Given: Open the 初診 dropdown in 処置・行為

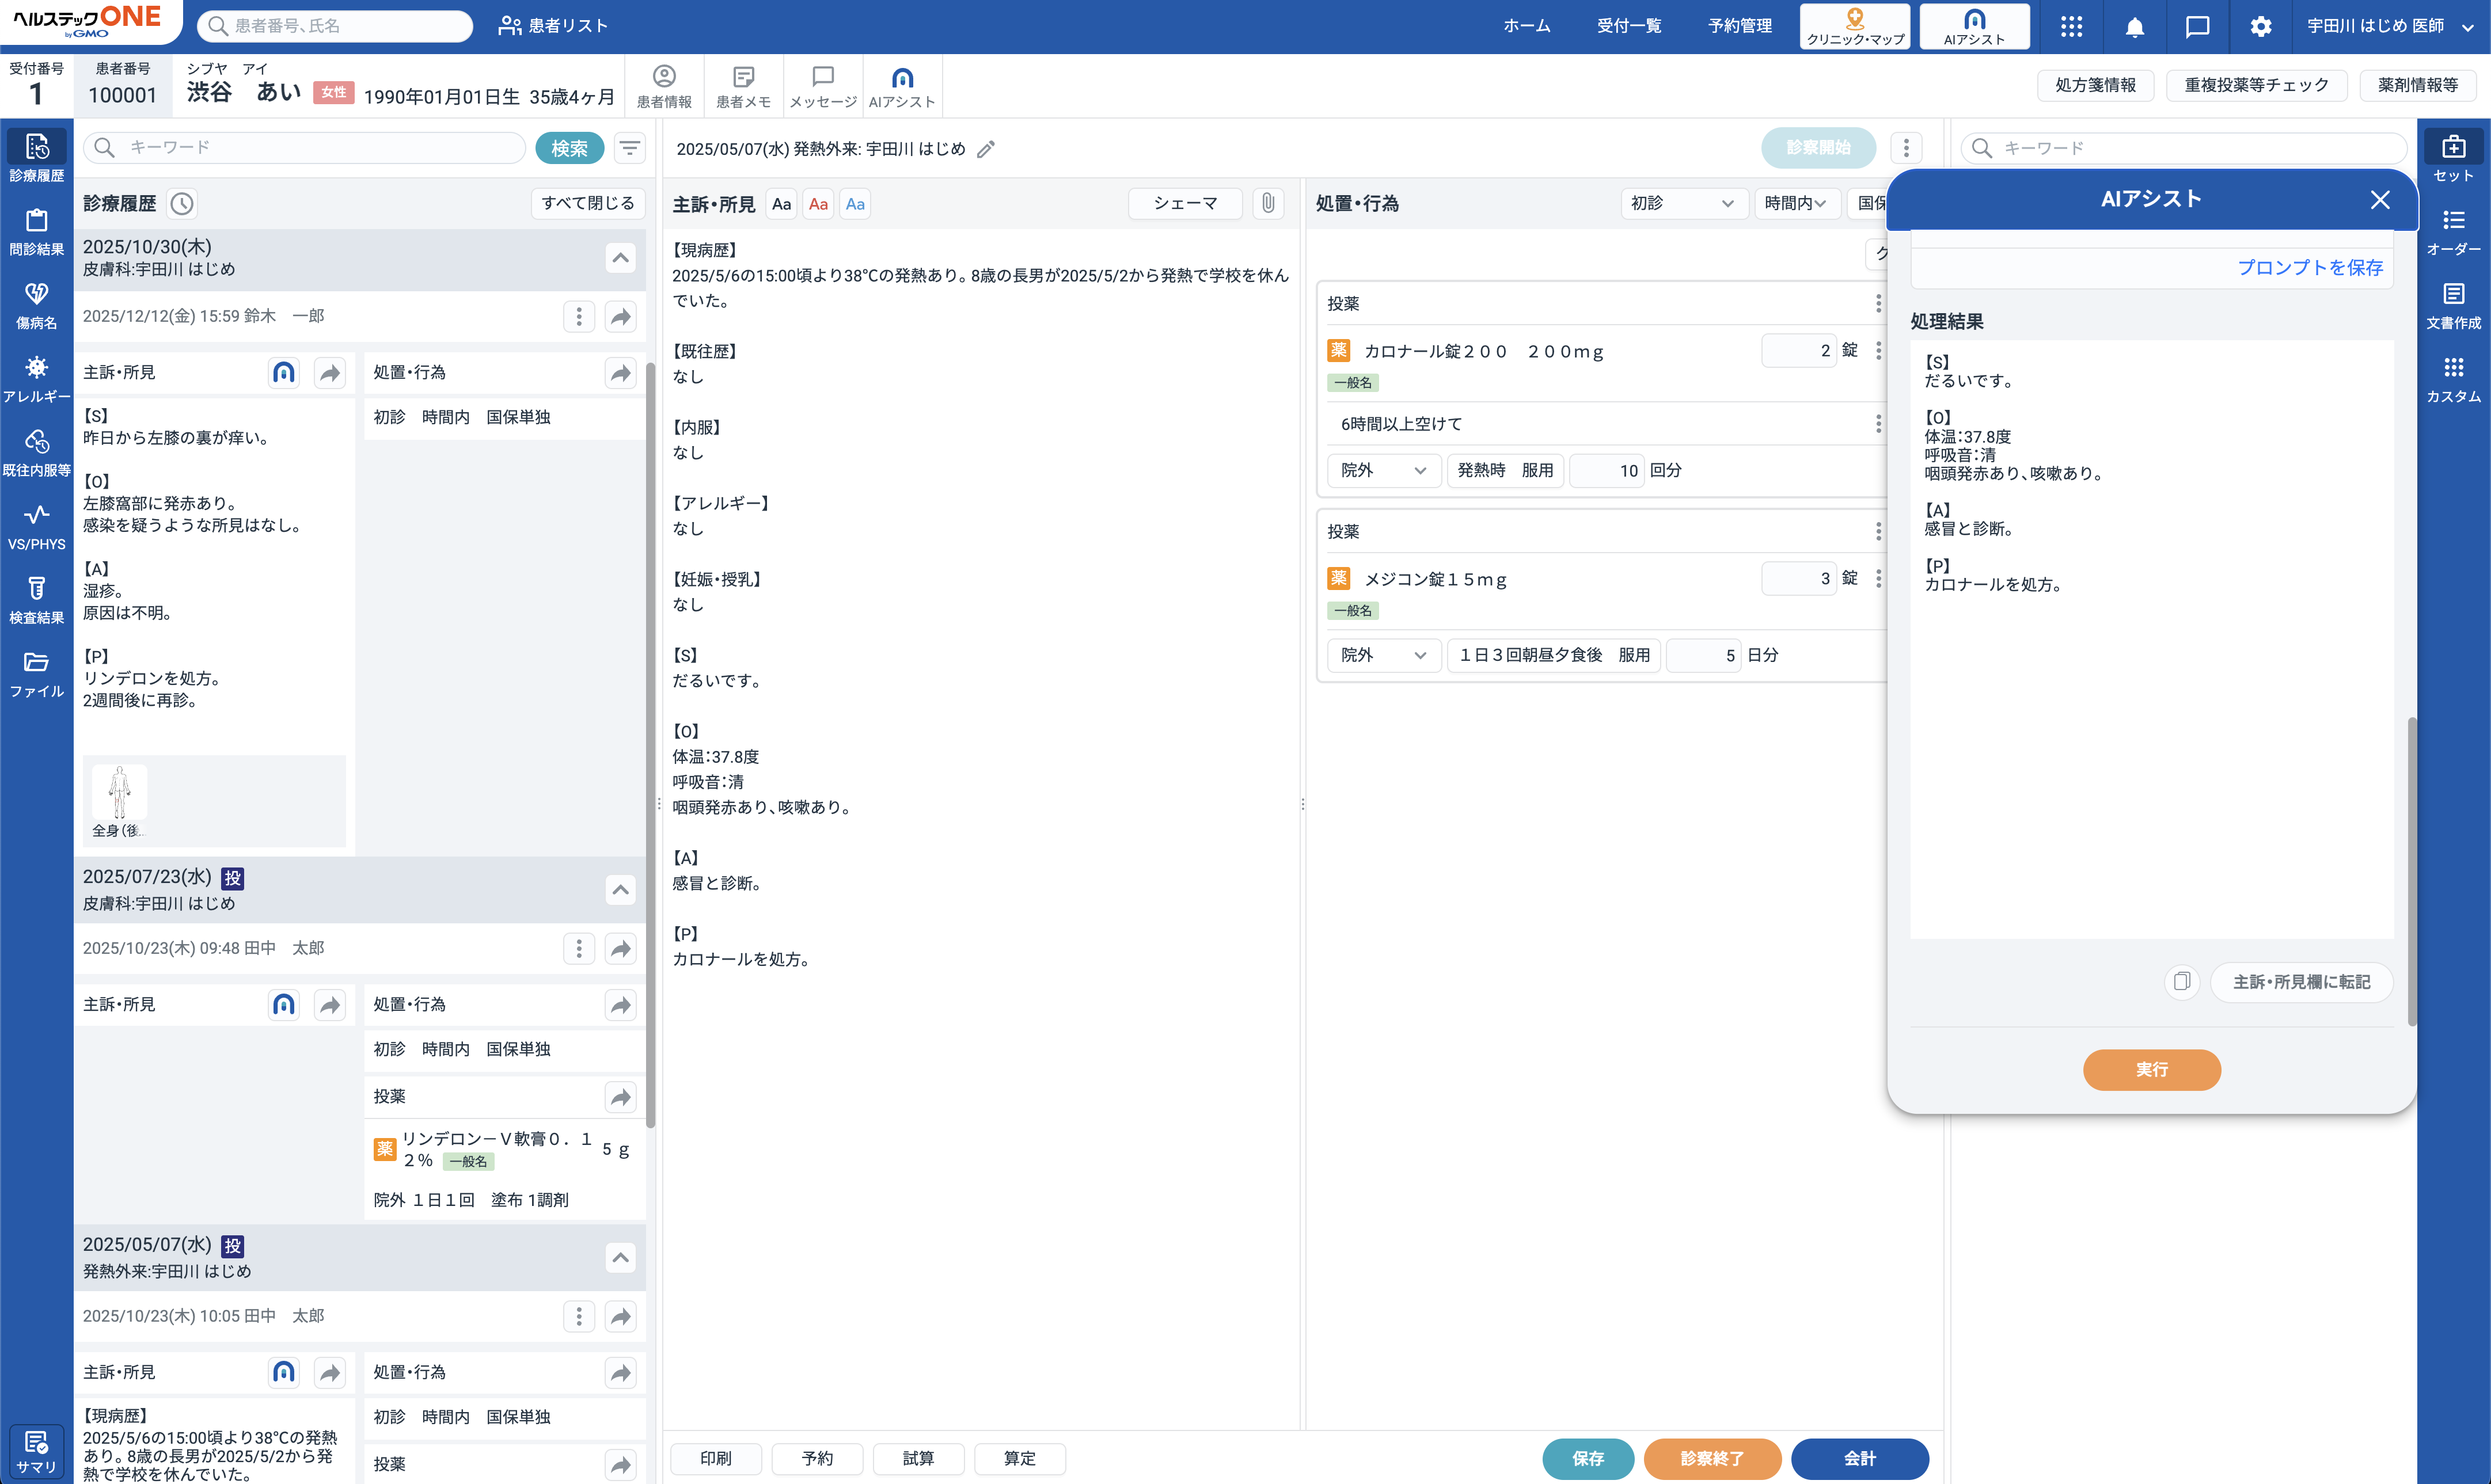Looking at the screenshot, I should point(1684,203).
